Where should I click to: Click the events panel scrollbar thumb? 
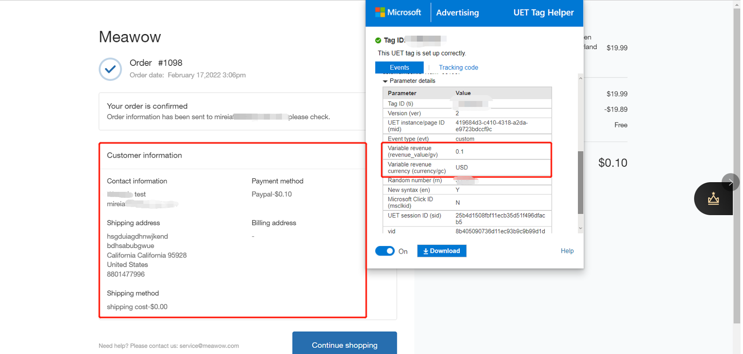click(x=580, y=183)
